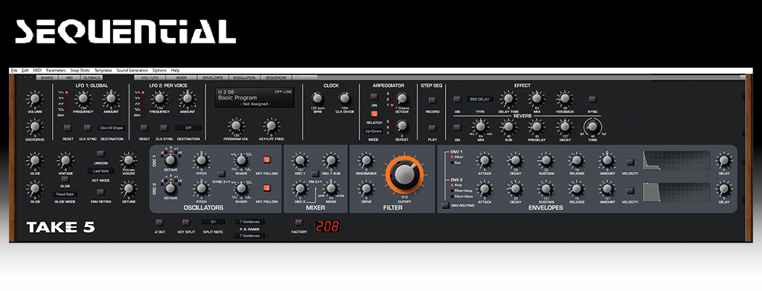The width and height of the screenshot is (762, 291).
Task: Click the Step Seq Record button
Action: pyautogui.click(x=432, y=100)
